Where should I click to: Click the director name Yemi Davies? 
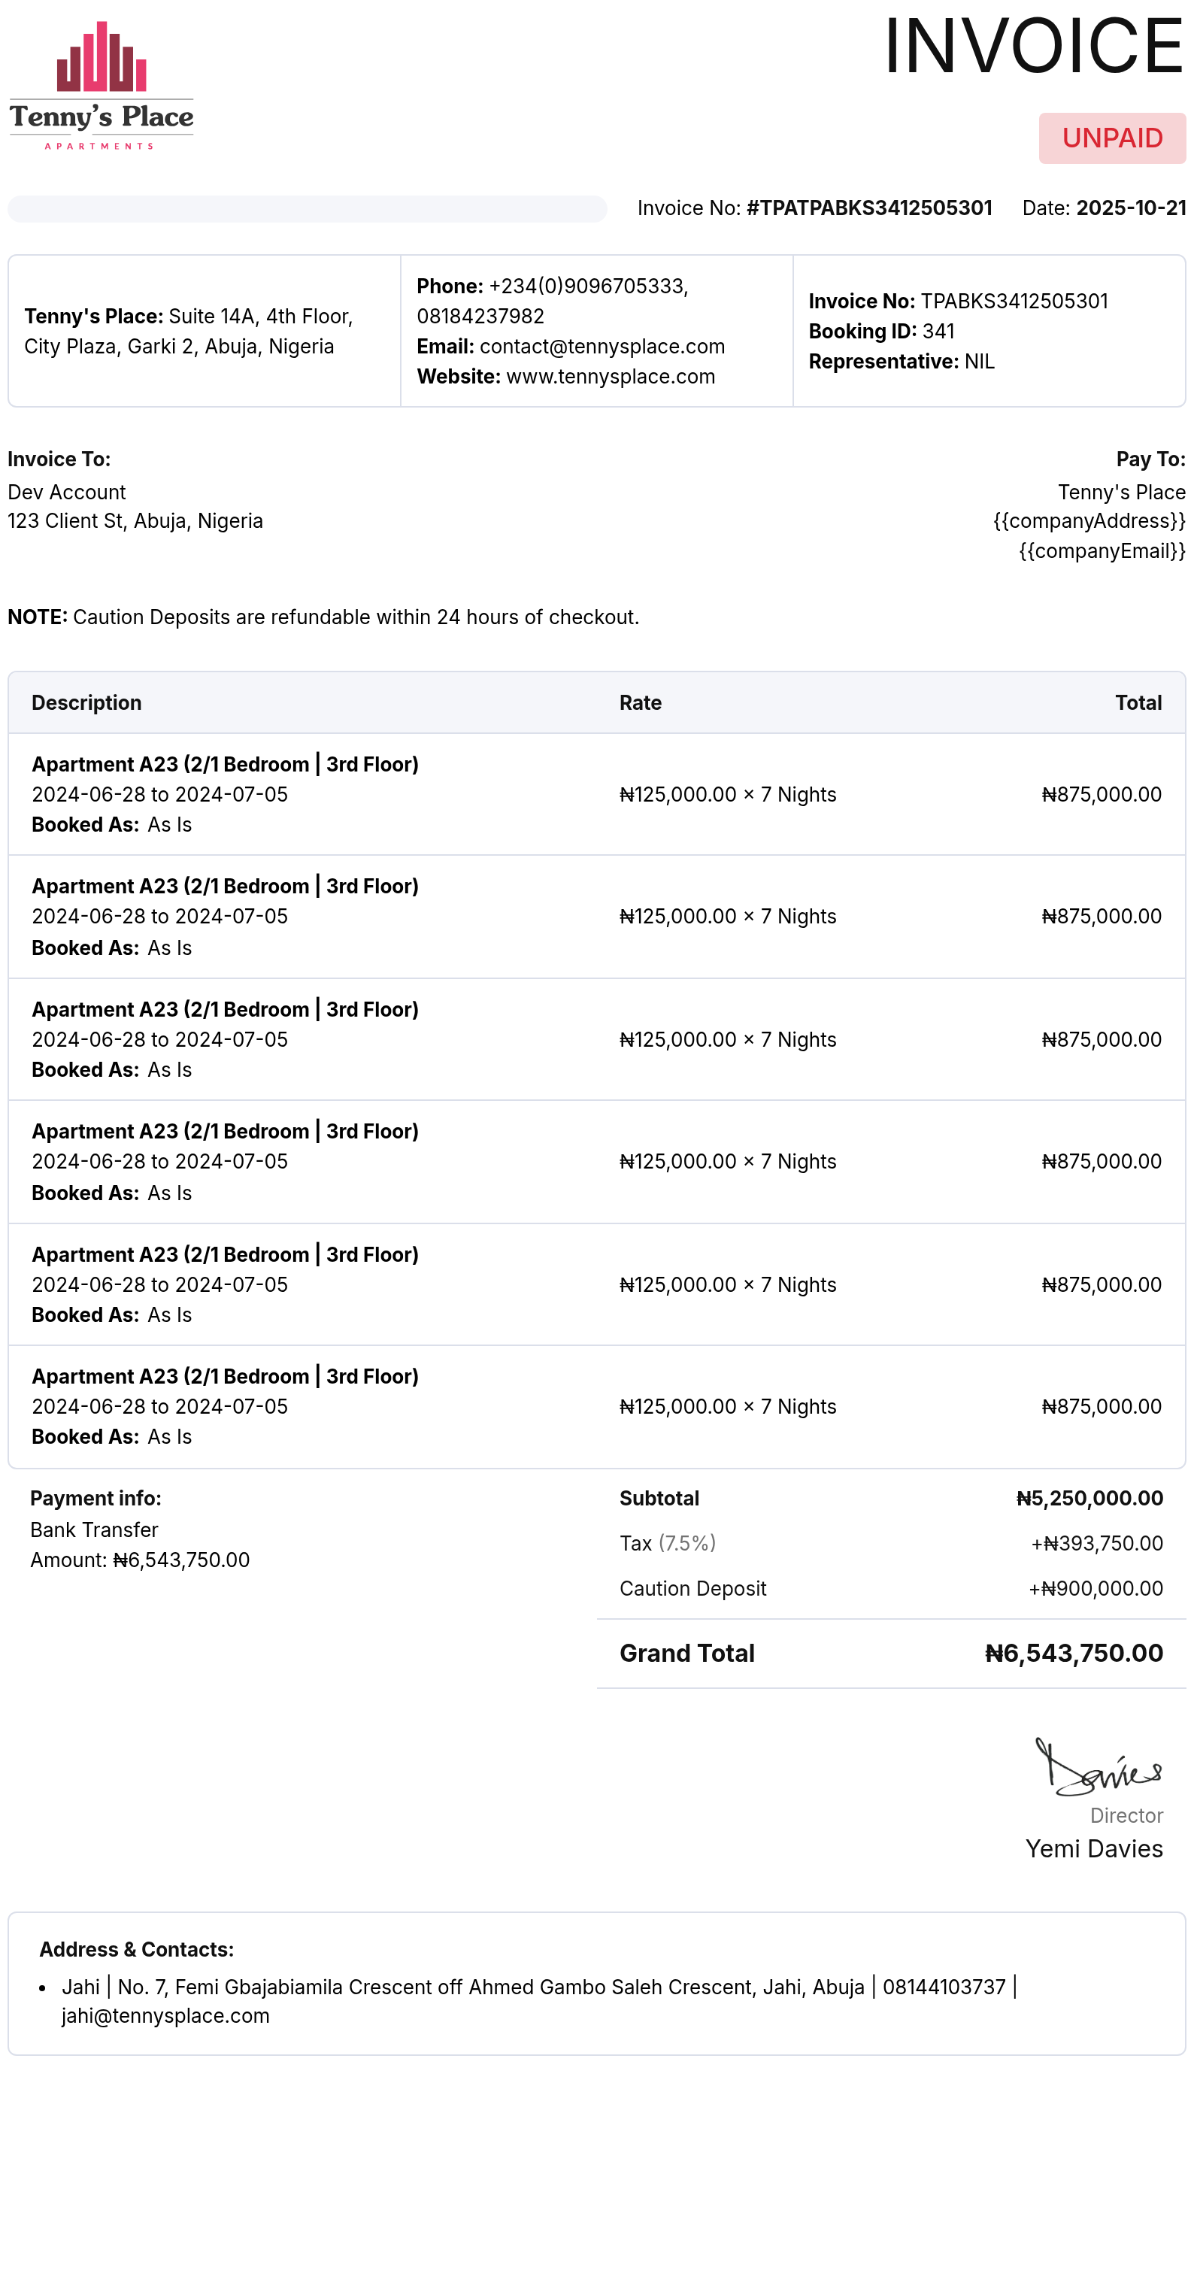(1093, 1850)
